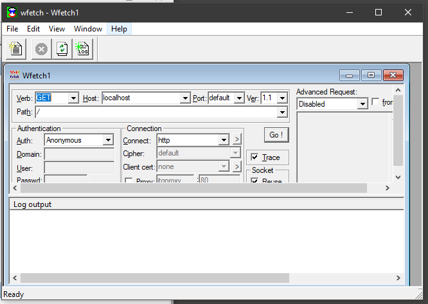Expand the Connect http dropdown

pyautogui.click(x=224, y=140)
